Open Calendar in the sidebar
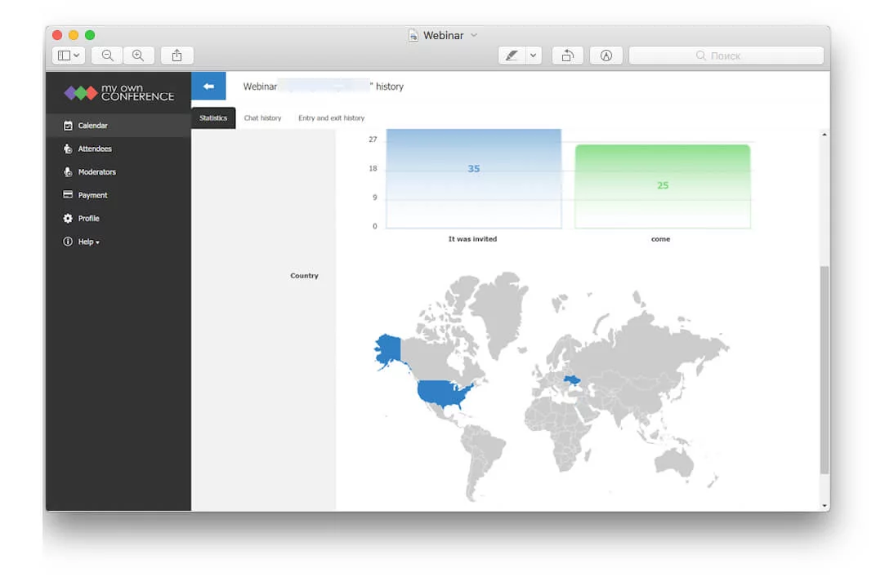Image resolution: width=876 pixels, height=577 pixels. click(x=118, y=126)
